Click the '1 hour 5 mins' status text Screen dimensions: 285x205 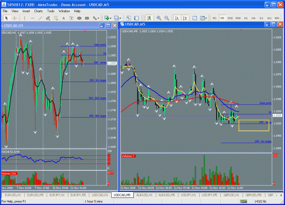tap(93, 201)
